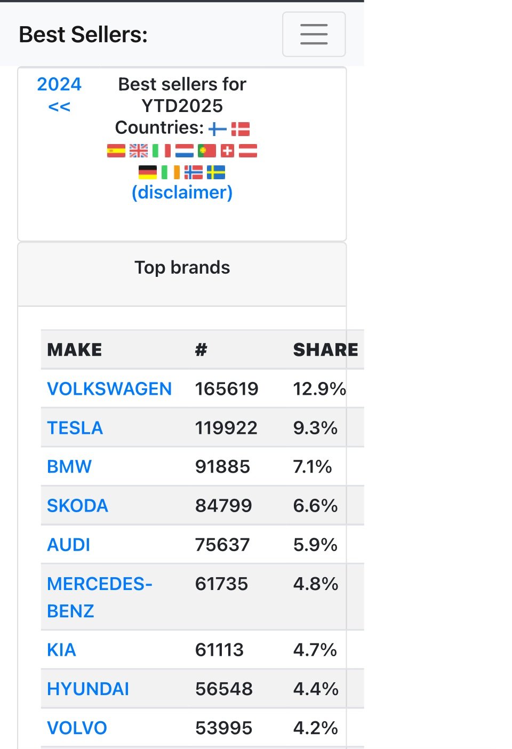View the MERCEDES-BENZ brand page
Image resolution: width=512 pixels, height=749 pixels.
[100, 597]
